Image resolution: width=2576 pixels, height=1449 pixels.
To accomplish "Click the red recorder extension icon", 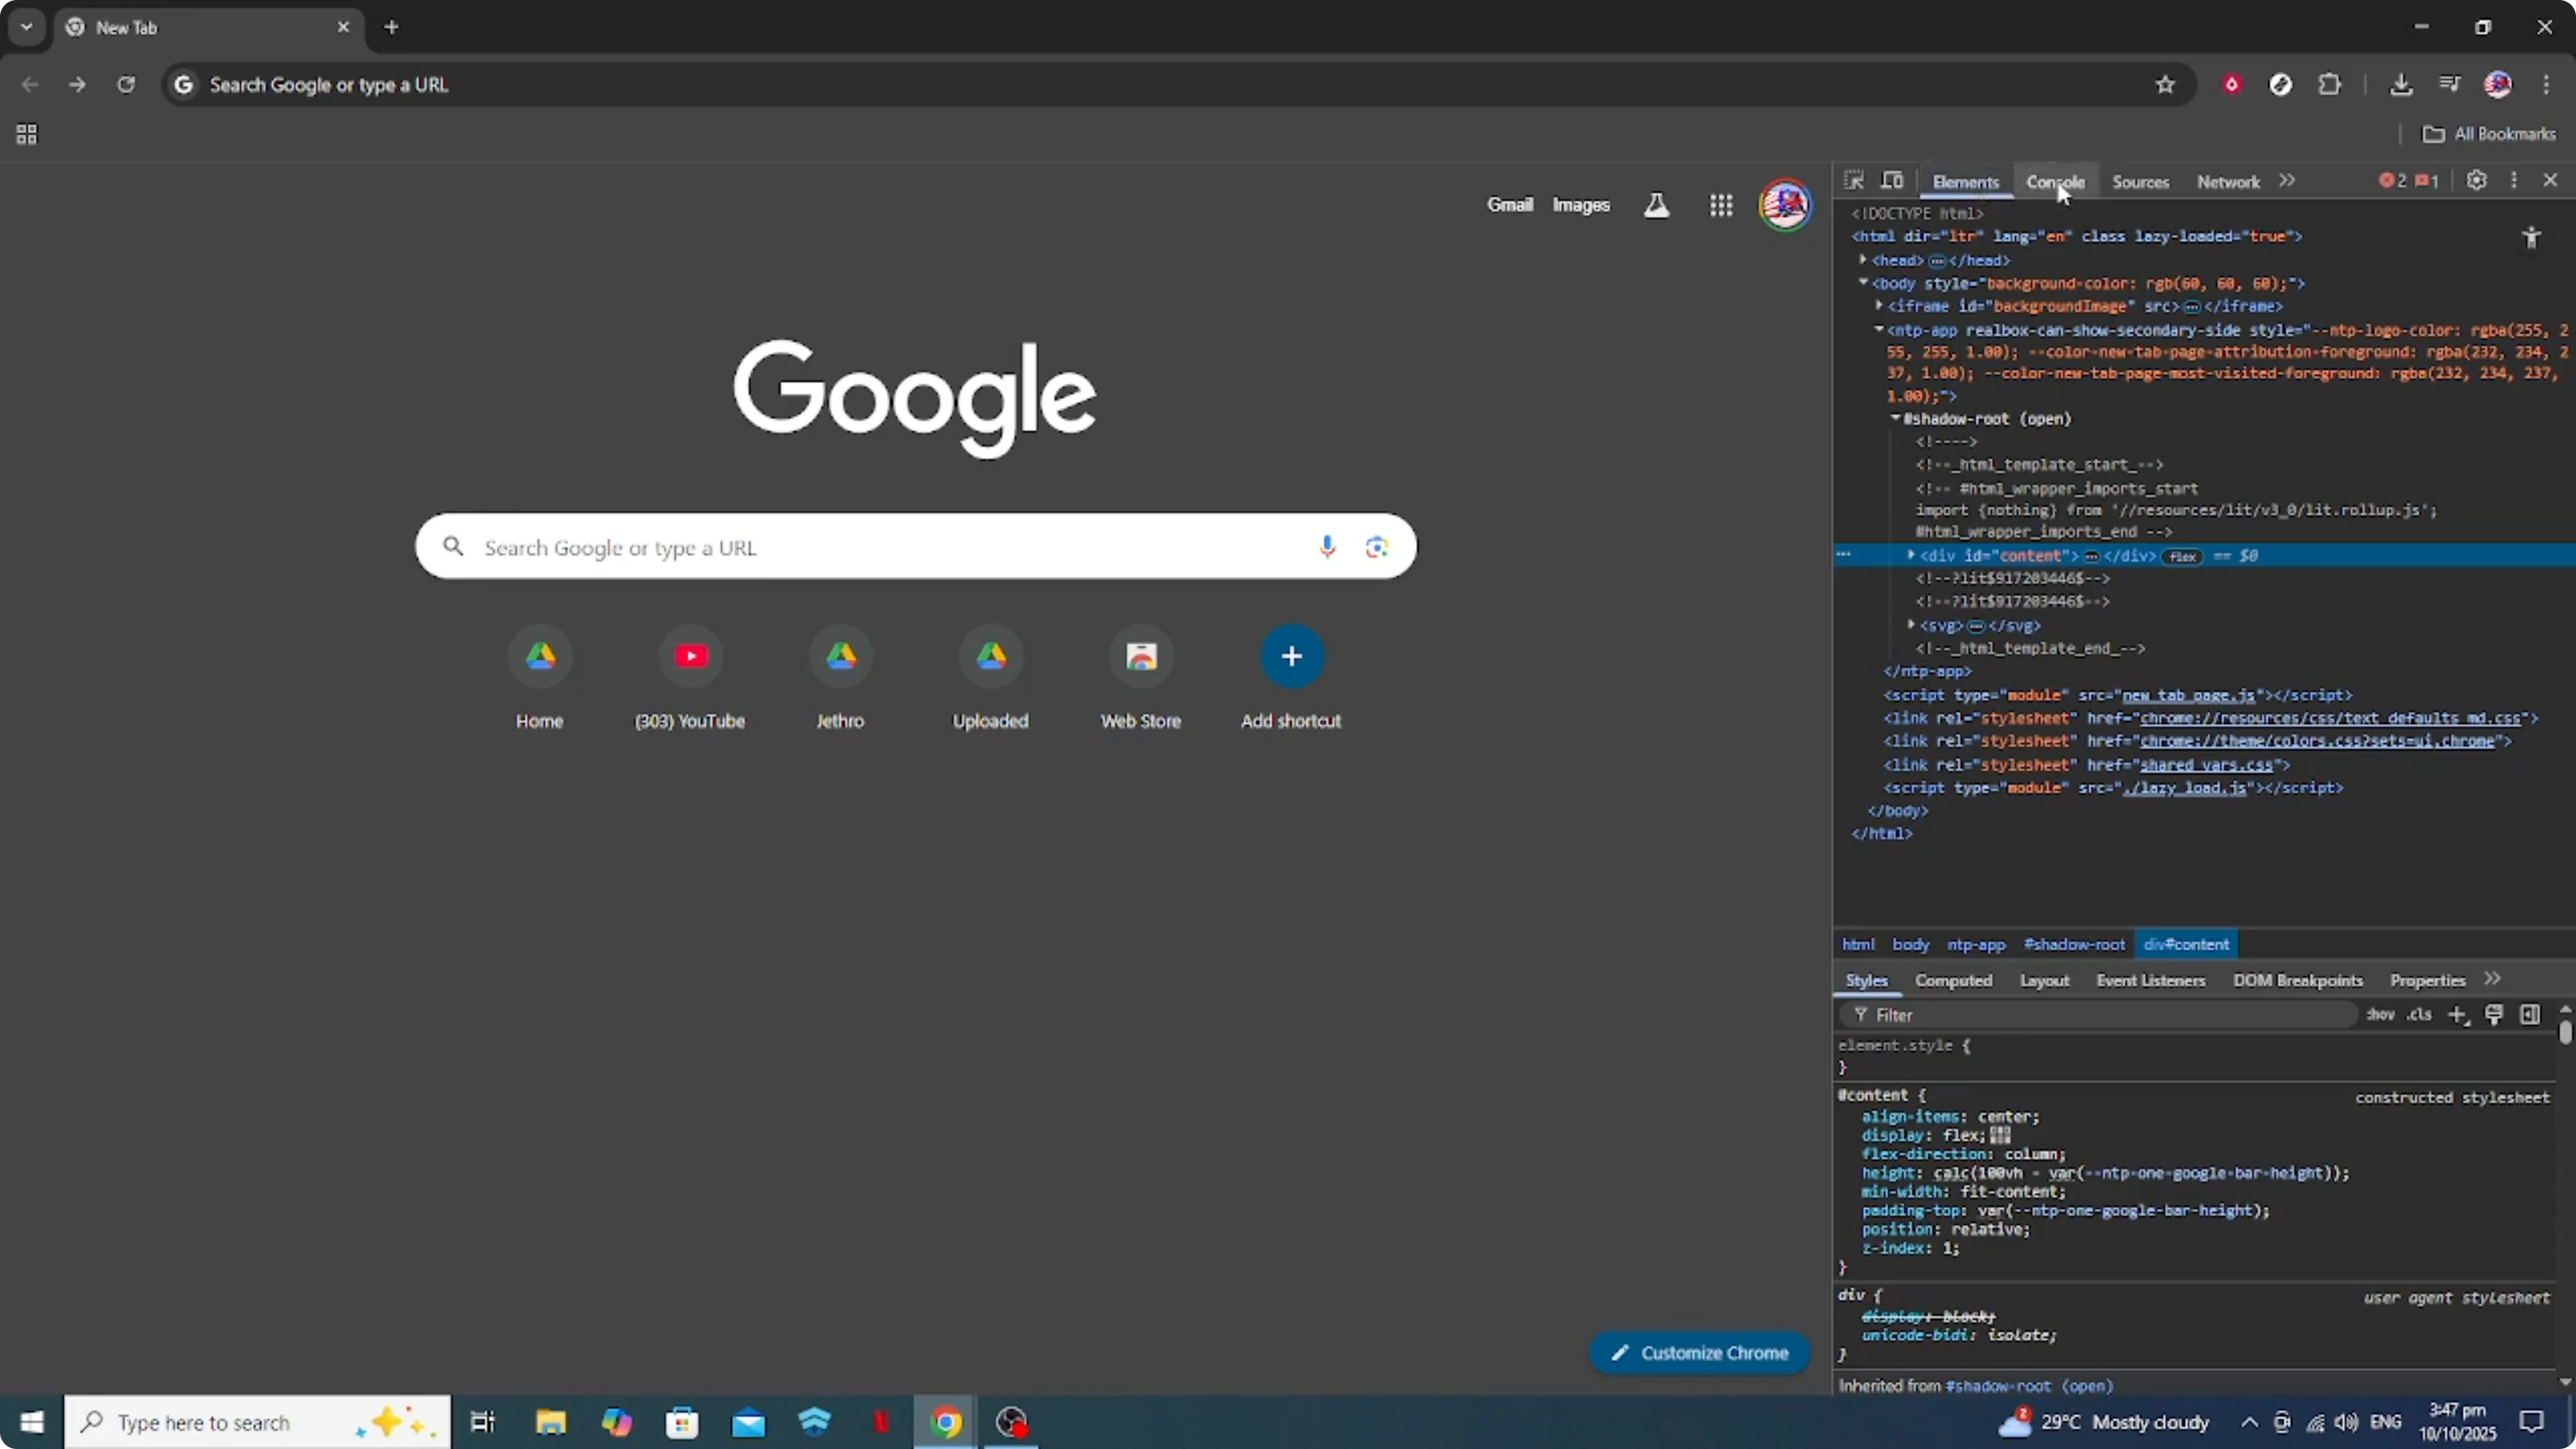I will pyautogui.click(x=2231, y=85).
